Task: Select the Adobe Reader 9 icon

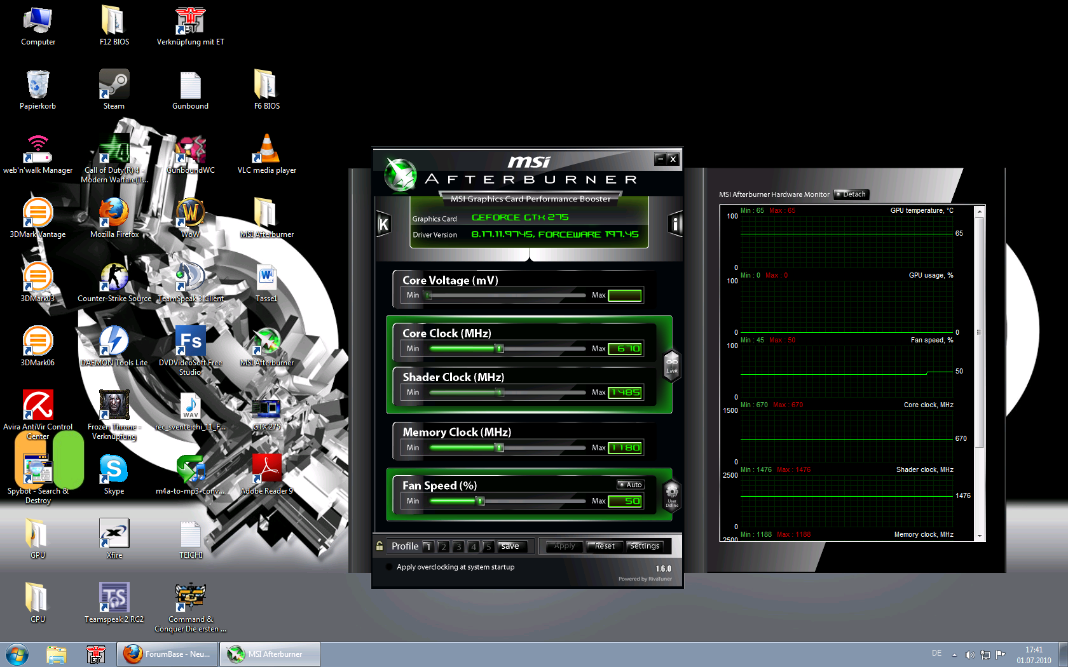Action: [267, 475]
